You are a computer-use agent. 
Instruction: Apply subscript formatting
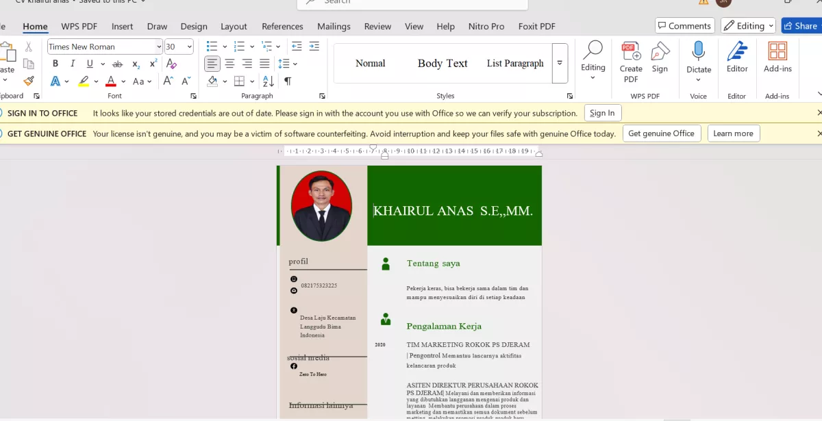click(136, 64)
